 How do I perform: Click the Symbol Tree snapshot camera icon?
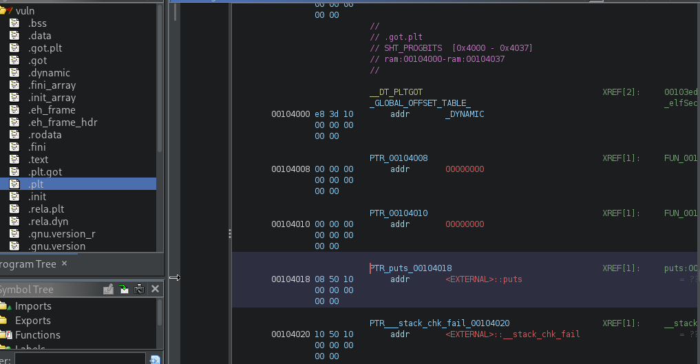tap(138, 290)
